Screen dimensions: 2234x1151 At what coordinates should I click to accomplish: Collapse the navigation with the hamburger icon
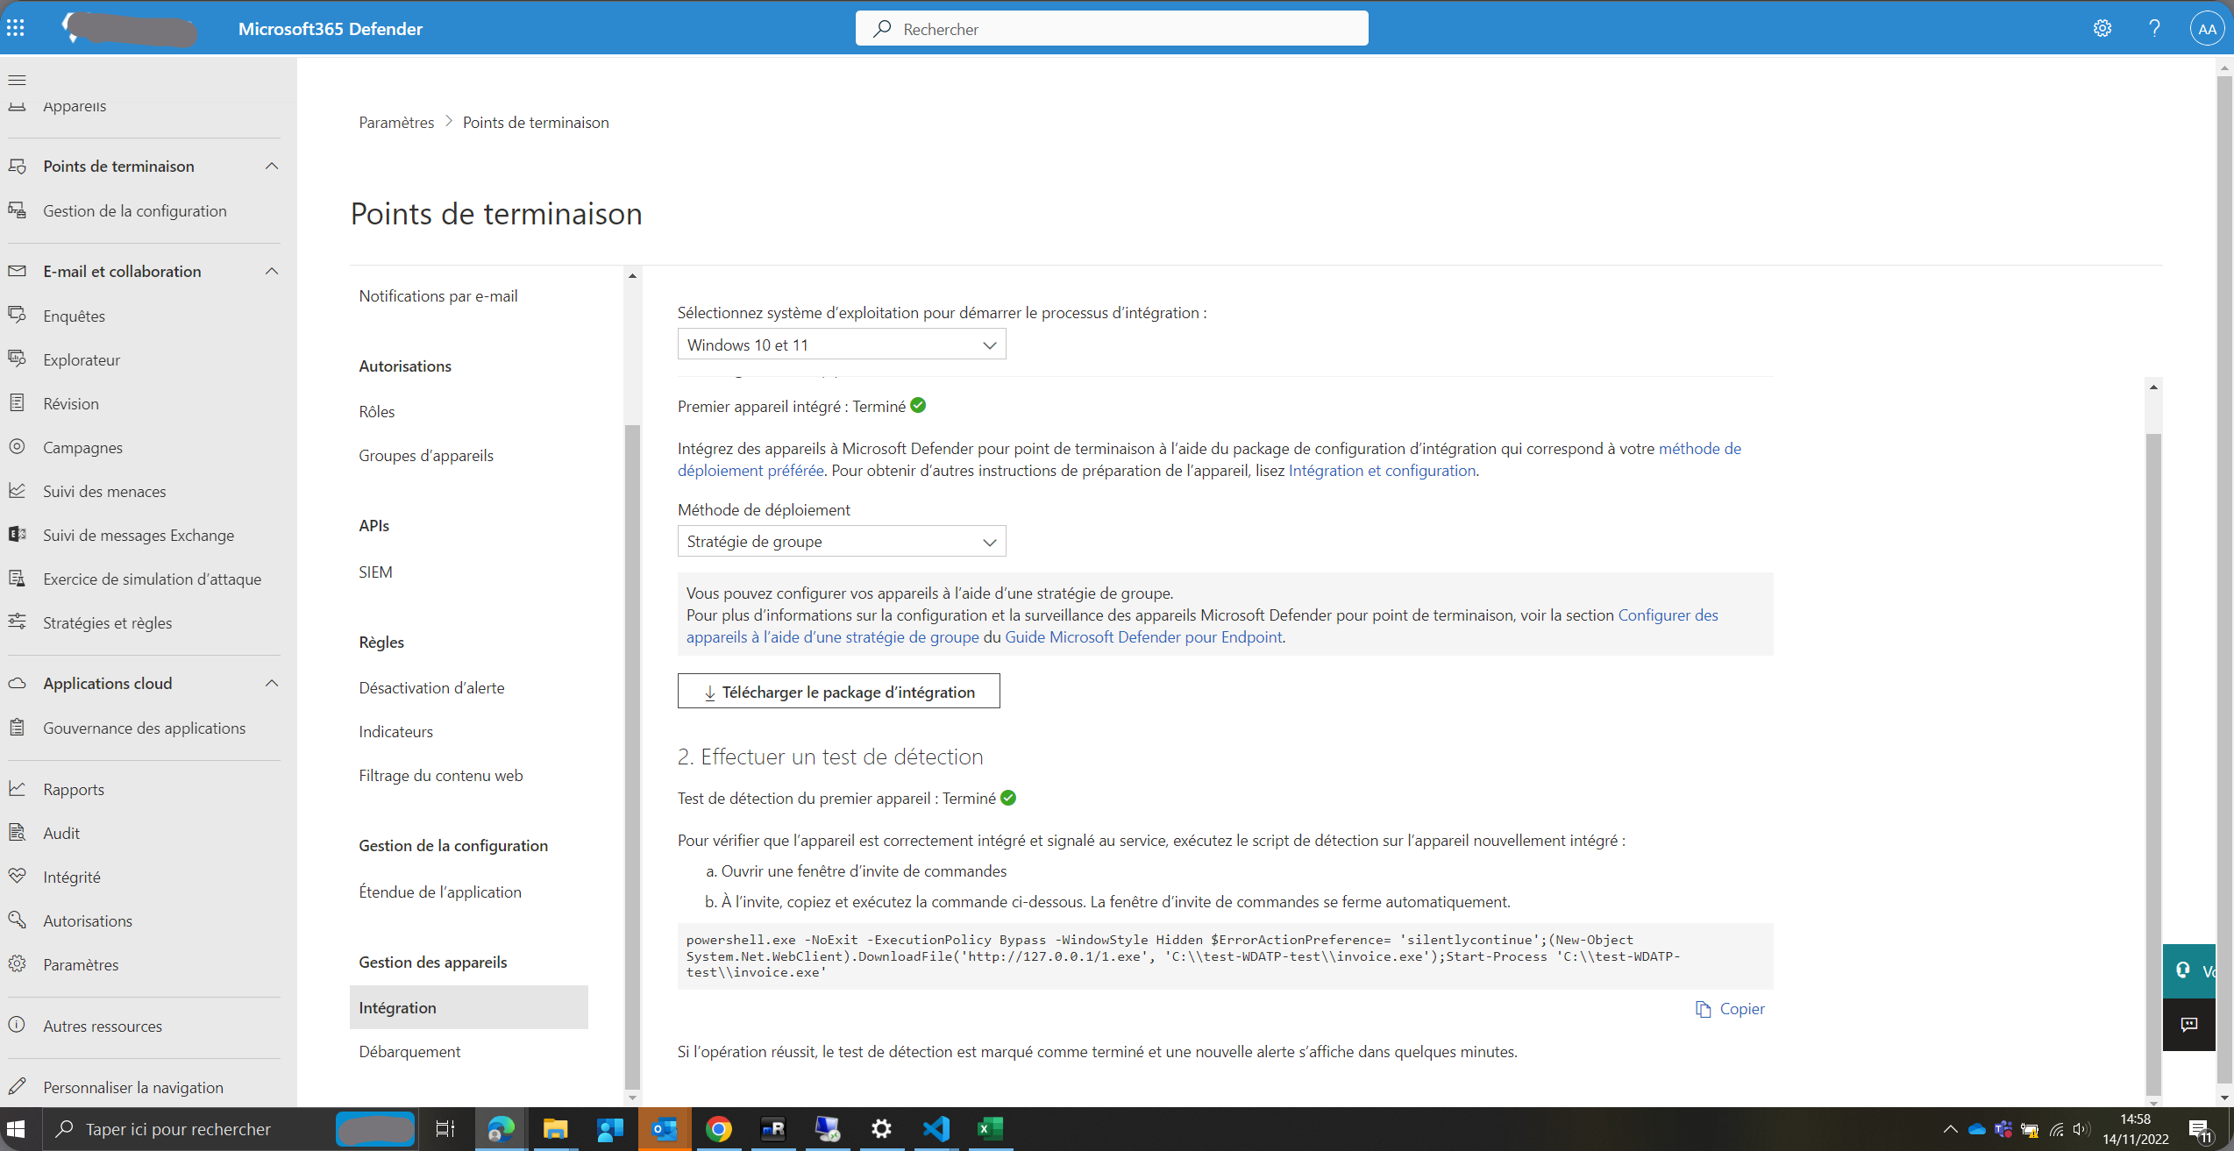coord(17,80)
